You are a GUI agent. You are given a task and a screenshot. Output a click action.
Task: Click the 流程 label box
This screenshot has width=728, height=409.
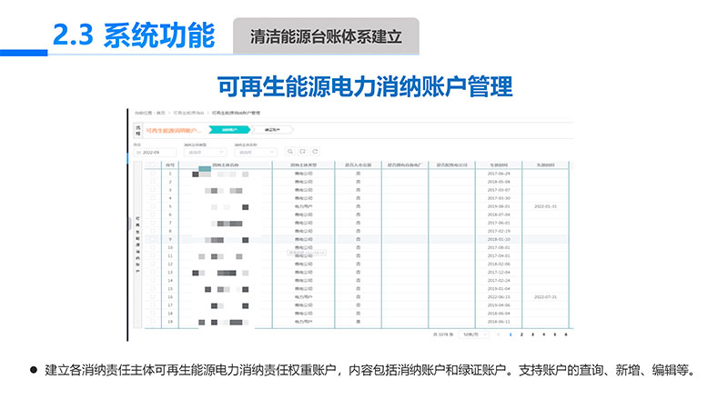(138, 130)
